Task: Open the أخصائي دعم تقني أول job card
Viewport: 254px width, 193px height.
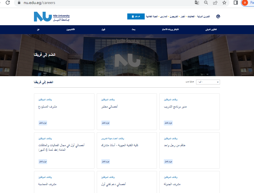Action: point(114,184)
